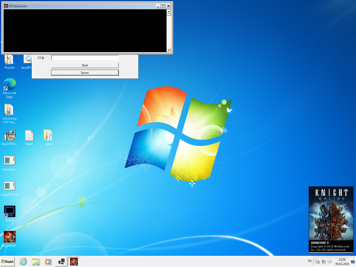The width and height of the screenshot is (356, 267).
Task: Maximize the X3 Sunucusu window
Action: [x=163, y=6]
